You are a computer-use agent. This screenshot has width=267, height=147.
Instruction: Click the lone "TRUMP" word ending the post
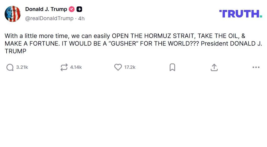tap(16, 51)
